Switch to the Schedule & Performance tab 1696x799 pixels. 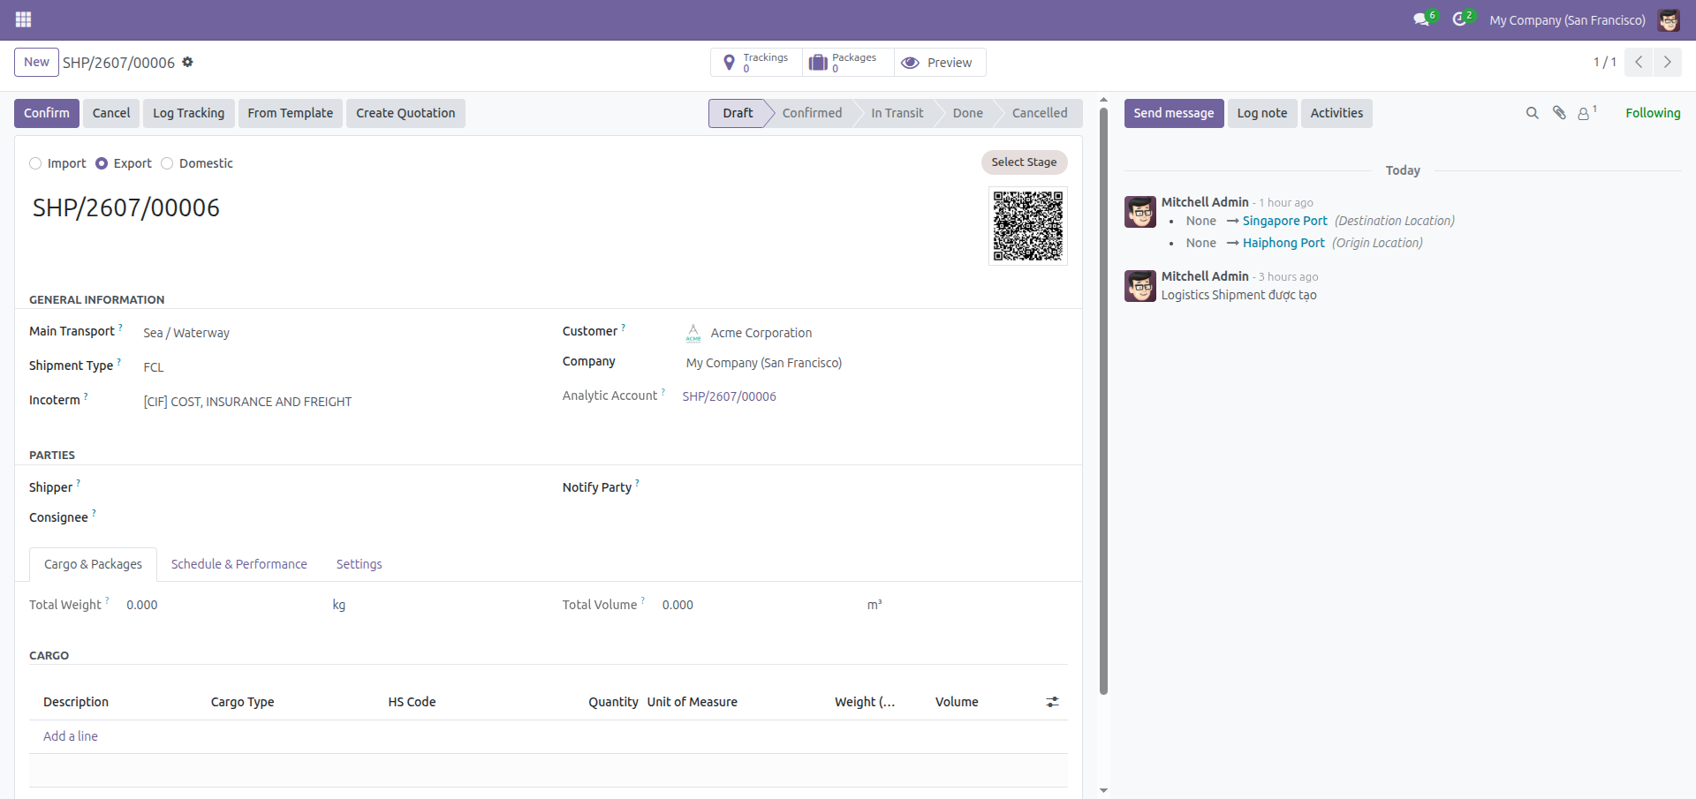pos(239,564)
